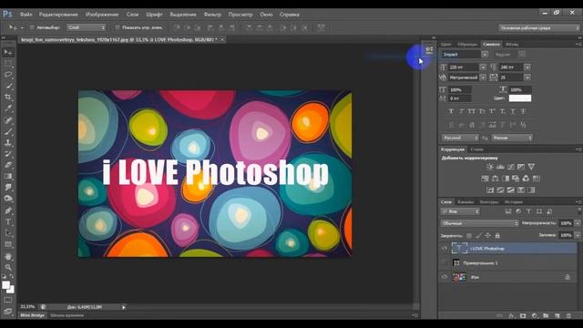Create new fill or adjustment layer
The height and width of the screenshot is (328, 583).
pos(535,316)
